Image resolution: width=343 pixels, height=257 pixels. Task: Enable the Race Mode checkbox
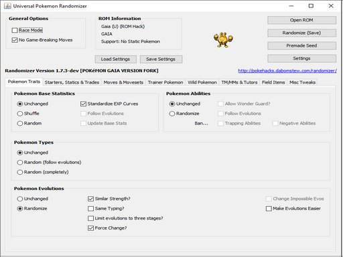(15, 30)
